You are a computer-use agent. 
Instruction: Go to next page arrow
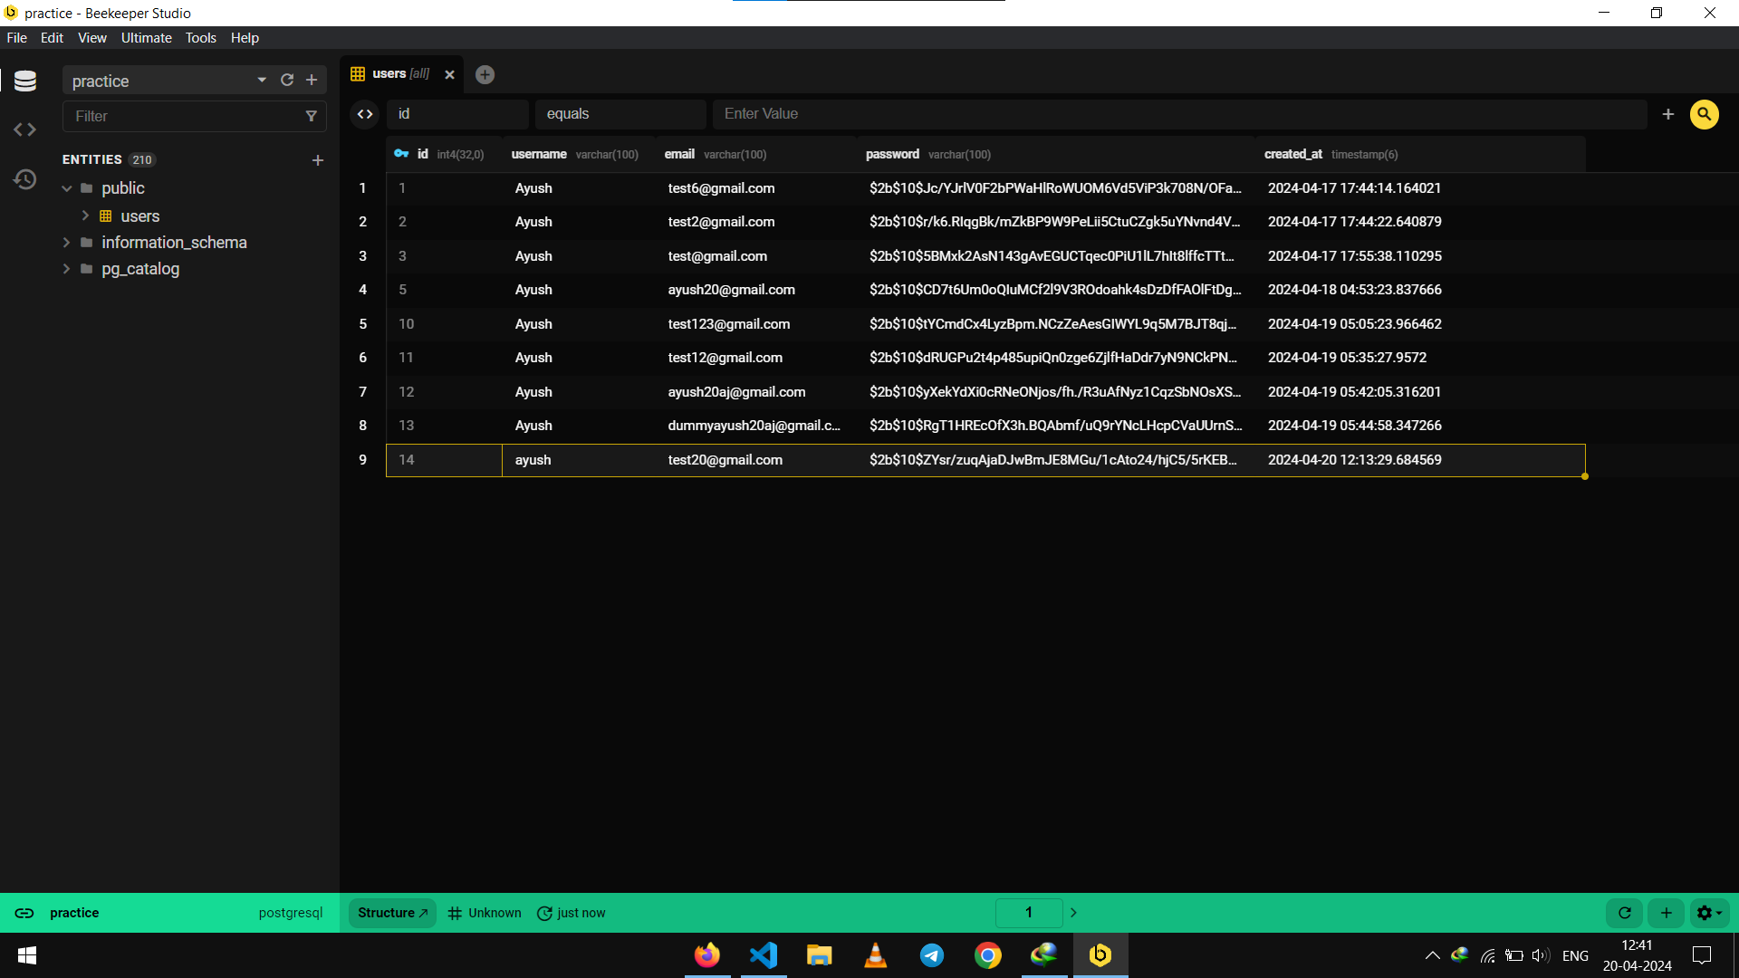pos(1073,913)
